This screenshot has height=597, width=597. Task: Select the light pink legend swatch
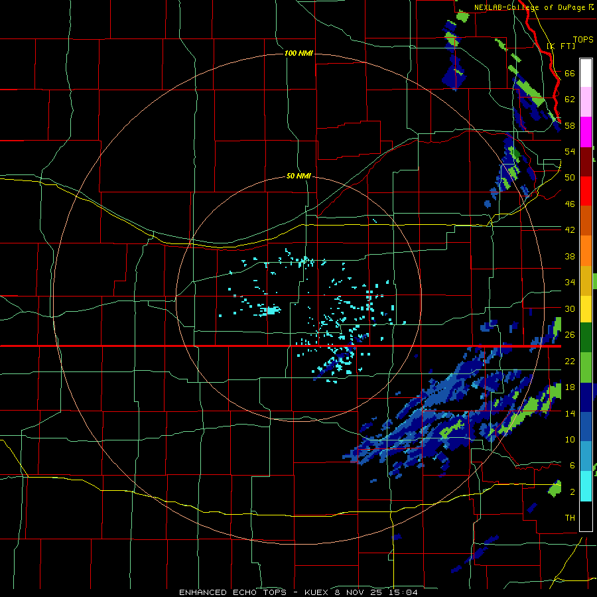pyautogui.click(x=586, y=102)
